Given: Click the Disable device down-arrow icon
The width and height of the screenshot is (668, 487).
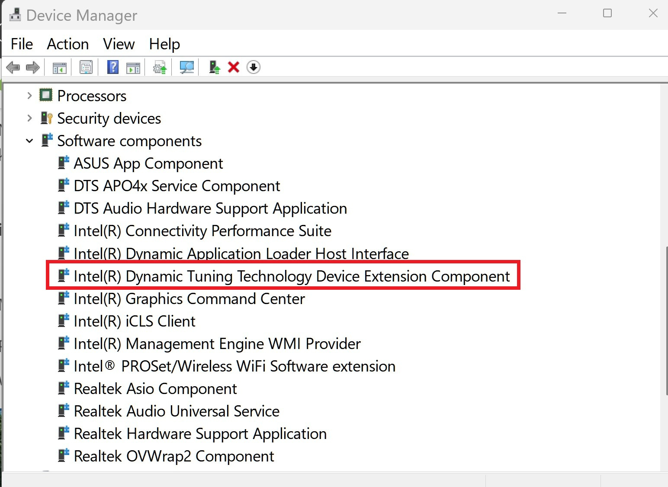Looking at the screenshot, I should (254, 67).
